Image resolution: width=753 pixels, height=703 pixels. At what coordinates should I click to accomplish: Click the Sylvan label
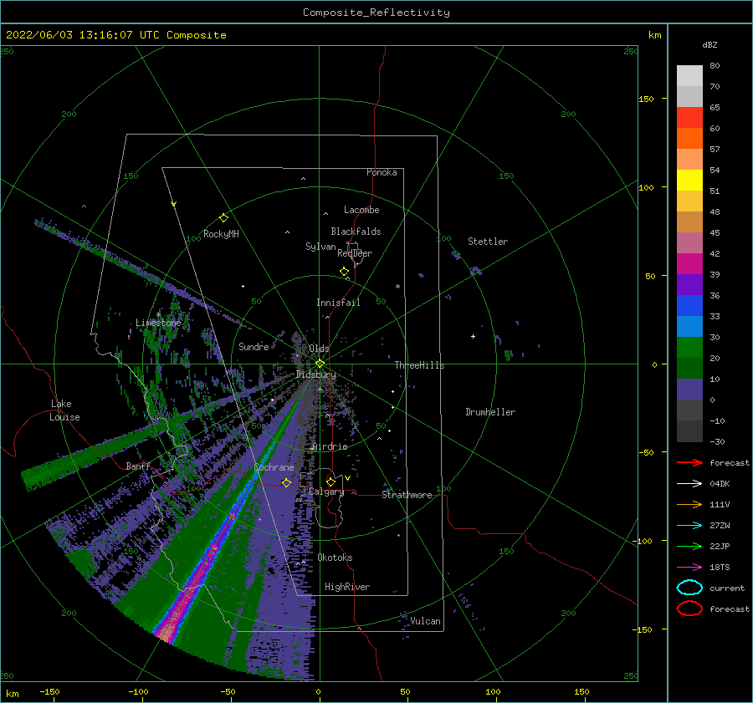320,247
